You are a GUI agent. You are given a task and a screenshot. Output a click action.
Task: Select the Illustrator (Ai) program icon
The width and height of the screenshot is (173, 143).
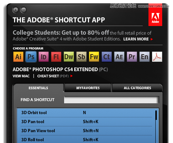pos(18,57)
